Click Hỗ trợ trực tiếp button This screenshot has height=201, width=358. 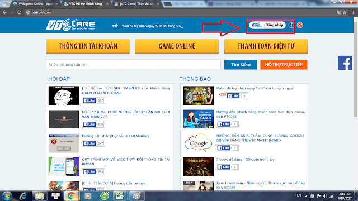coord(284,65)
